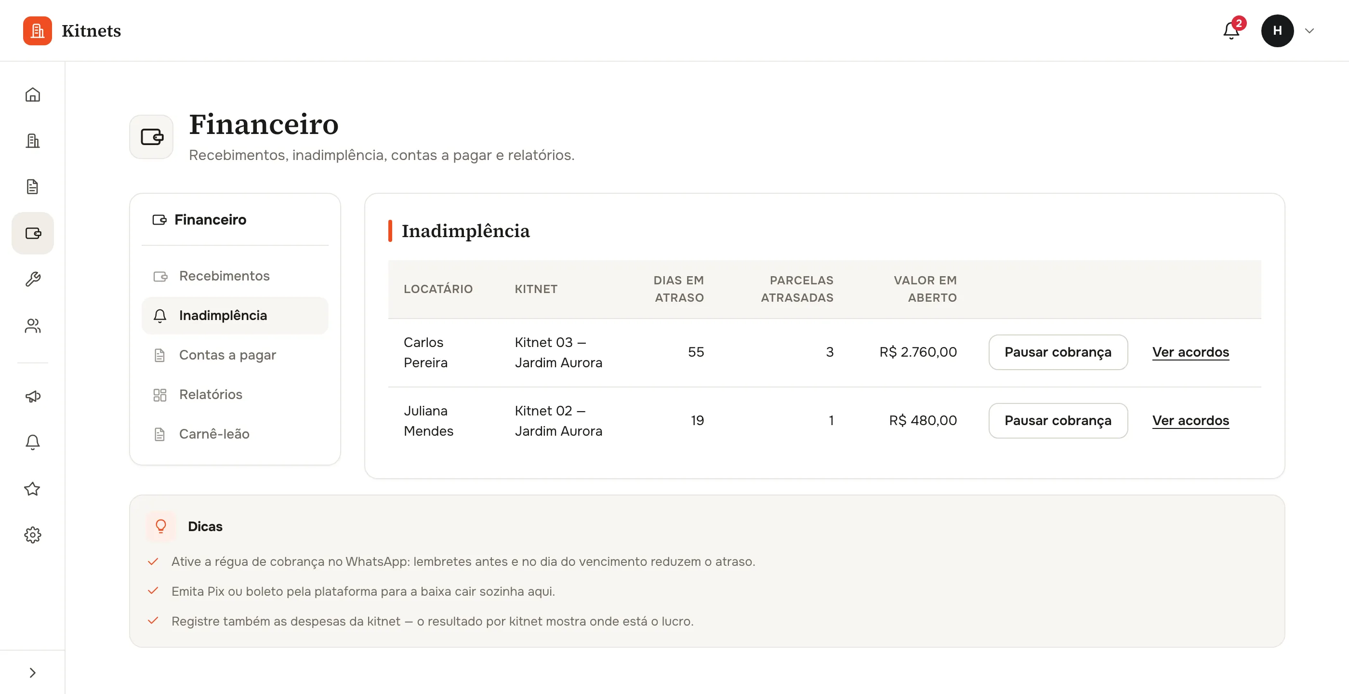Open the star sidebar icon
Screen dimensions: 1349x694
32,489
